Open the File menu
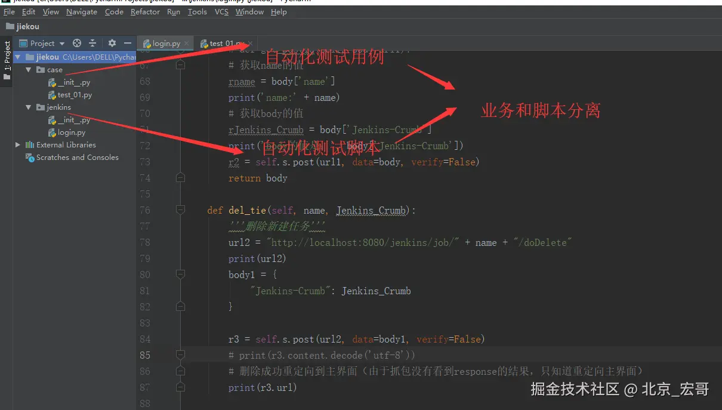The width and height of the screenshot is (722, 410). point(9,12)
